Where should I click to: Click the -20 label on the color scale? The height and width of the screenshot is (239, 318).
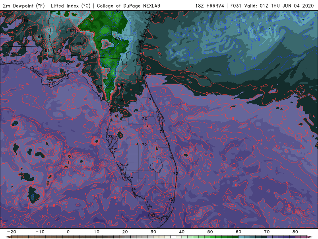coord(12,232)
